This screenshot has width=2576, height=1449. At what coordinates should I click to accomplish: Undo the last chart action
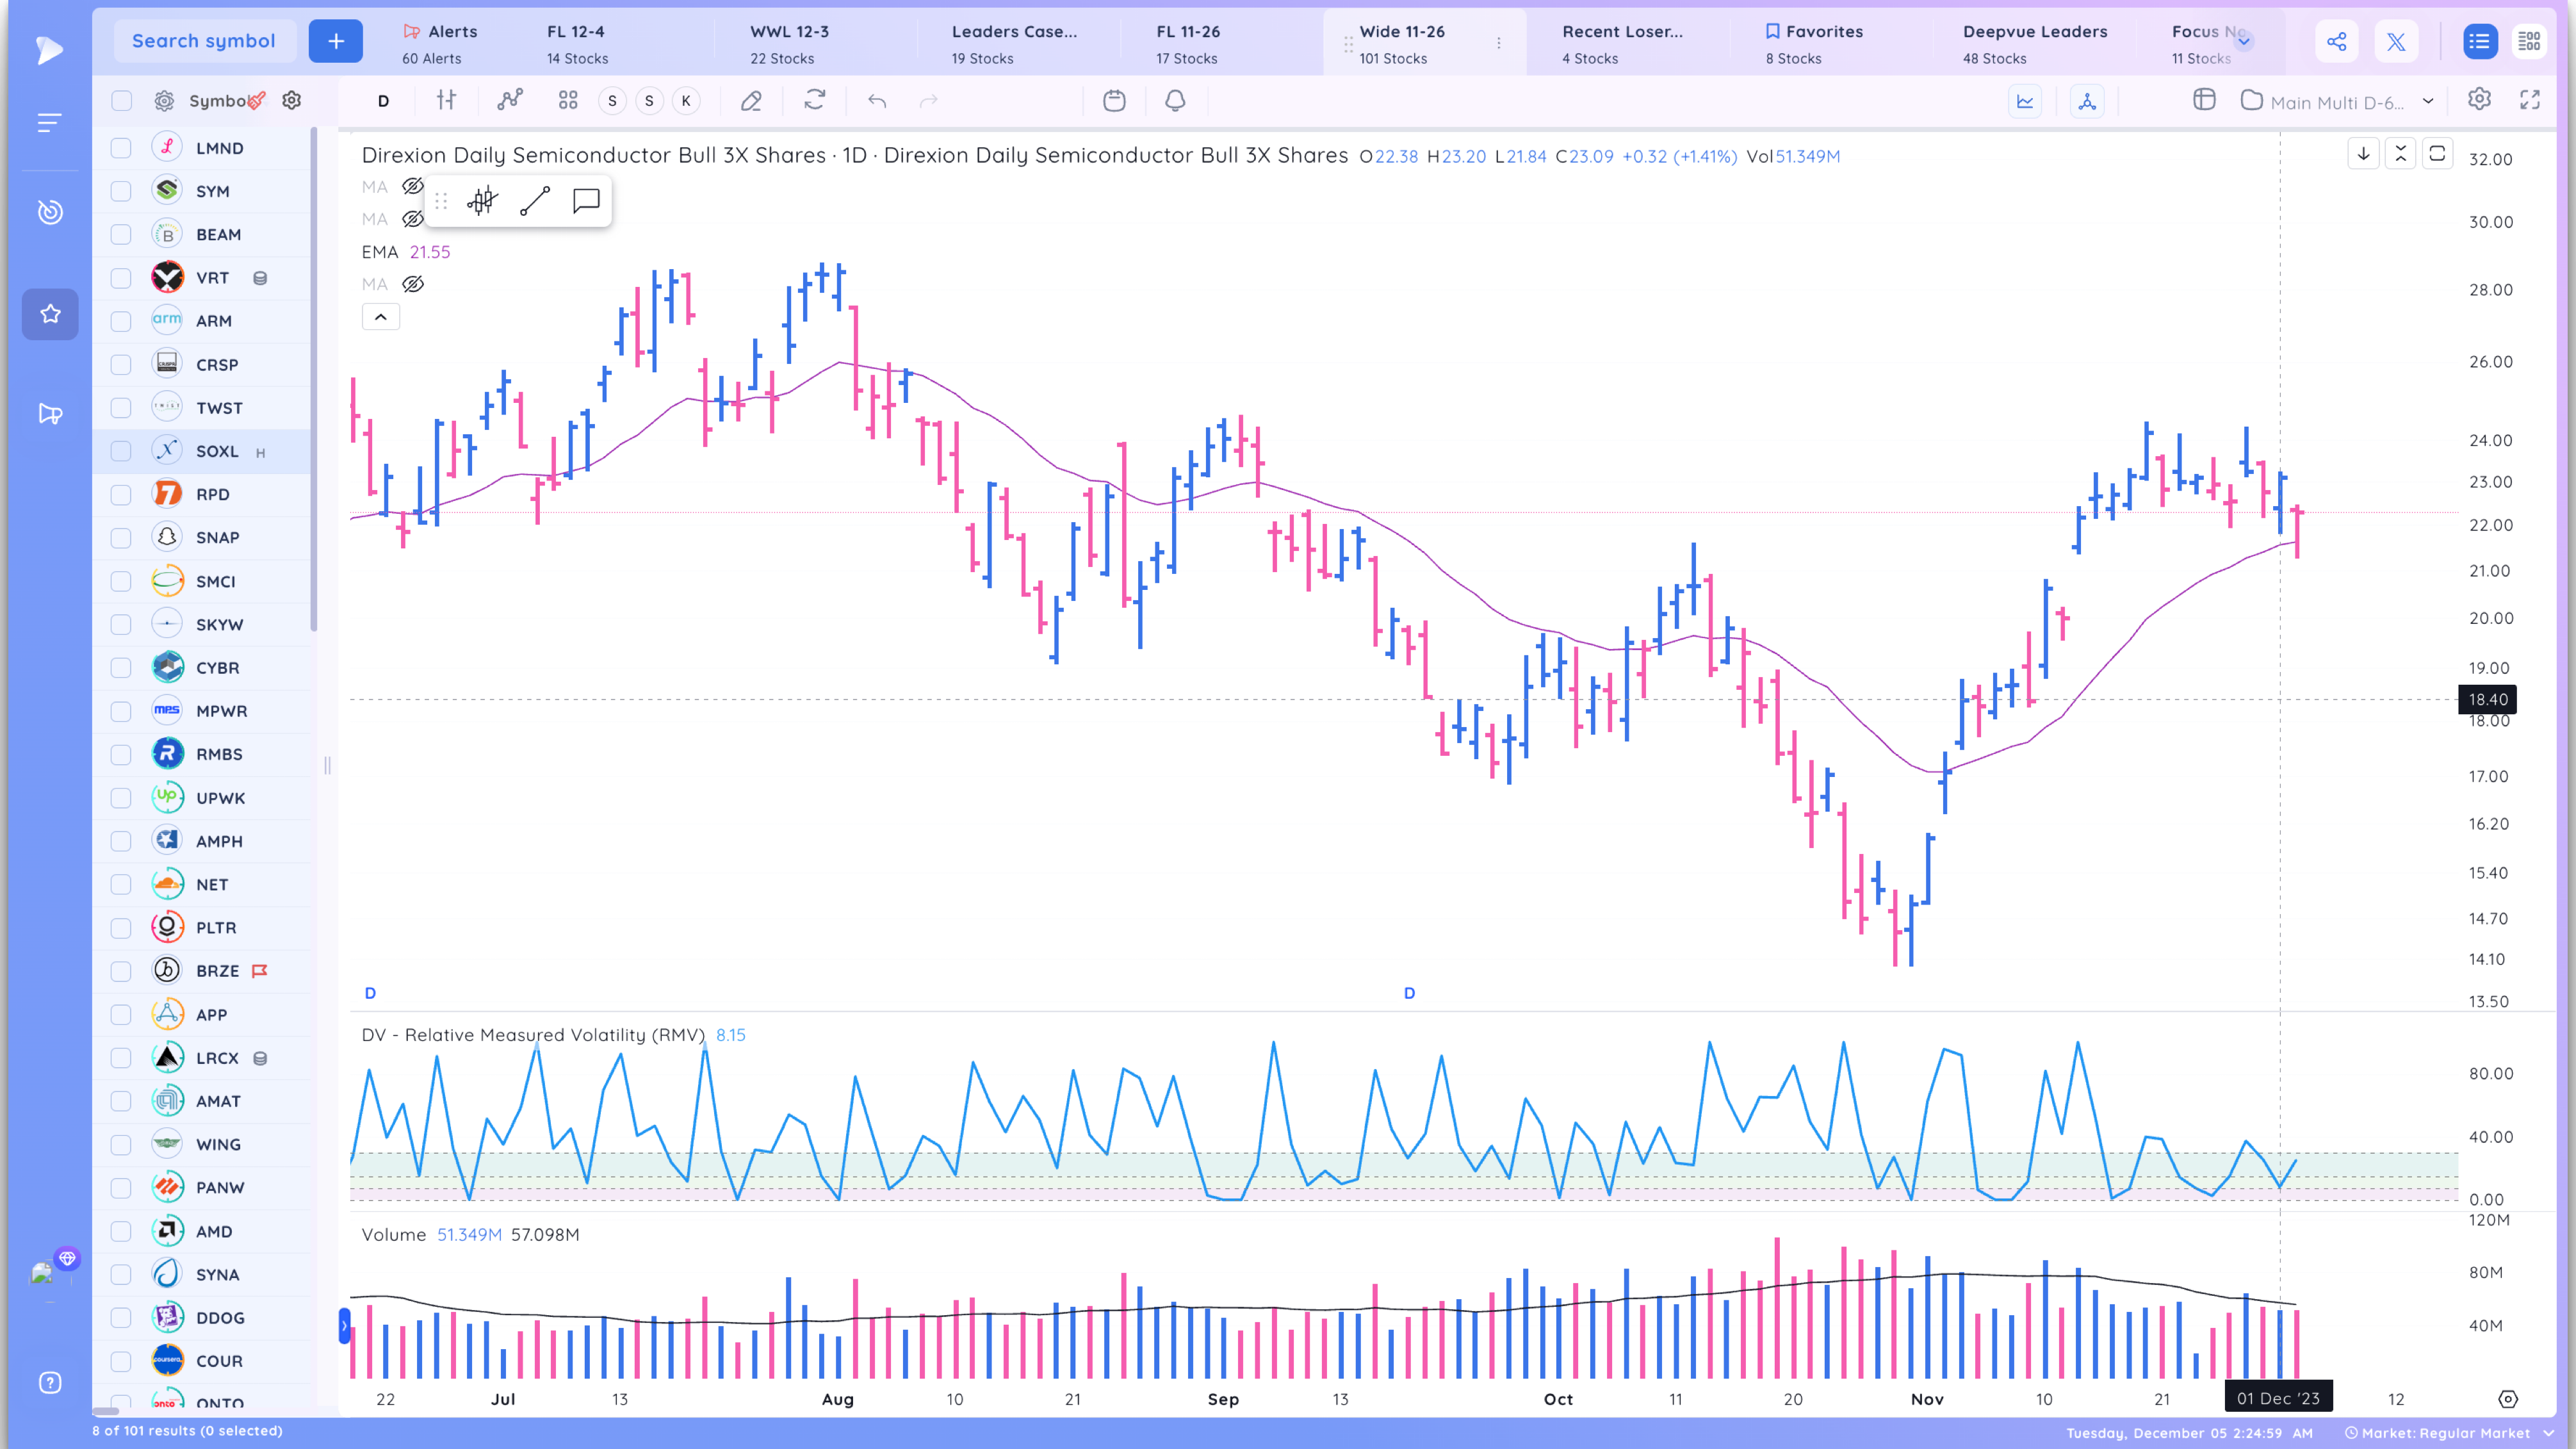tap(877, 100)
